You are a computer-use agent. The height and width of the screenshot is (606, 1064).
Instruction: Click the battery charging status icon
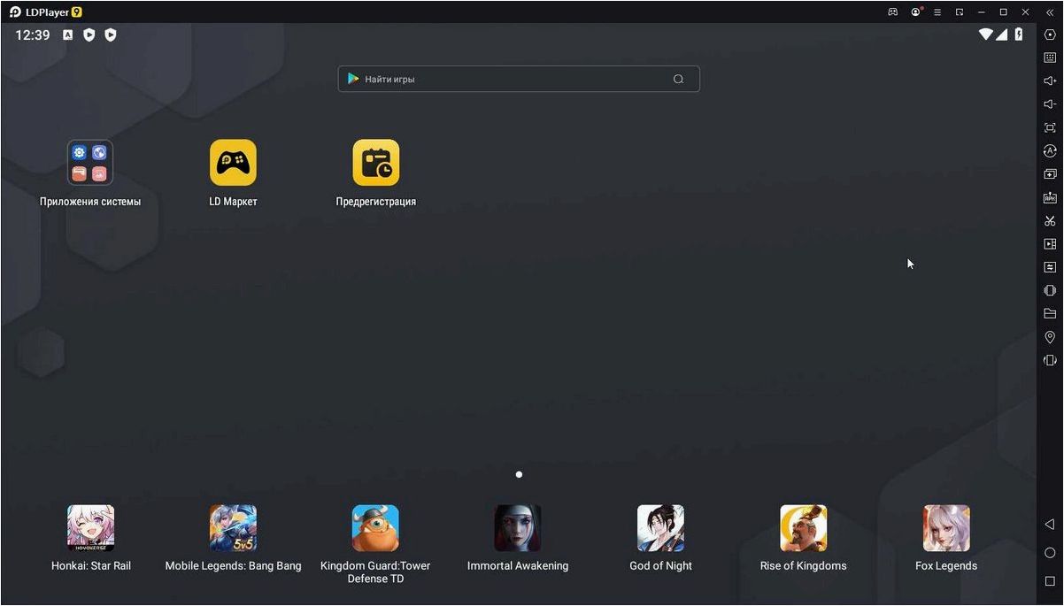(x=1019, y=35)
